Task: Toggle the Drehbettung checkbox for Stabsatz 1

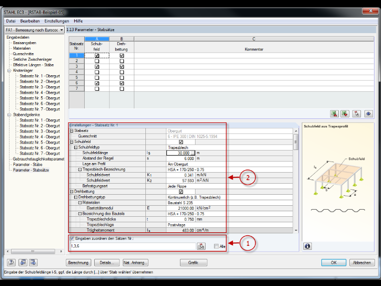Action: pyautogui.click(x=122, y=56)
